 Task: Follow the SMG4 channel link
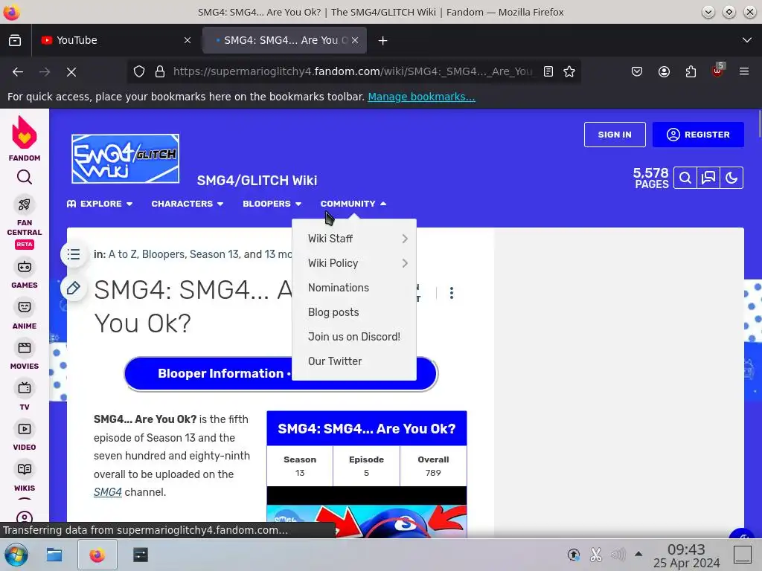coord(107,492)
